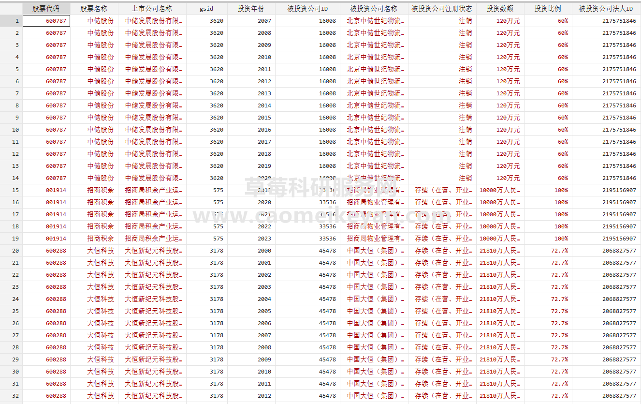Select the 被投资公司名称 column header
This screenshot has height=404, width=641.
[x=374, y=9]
